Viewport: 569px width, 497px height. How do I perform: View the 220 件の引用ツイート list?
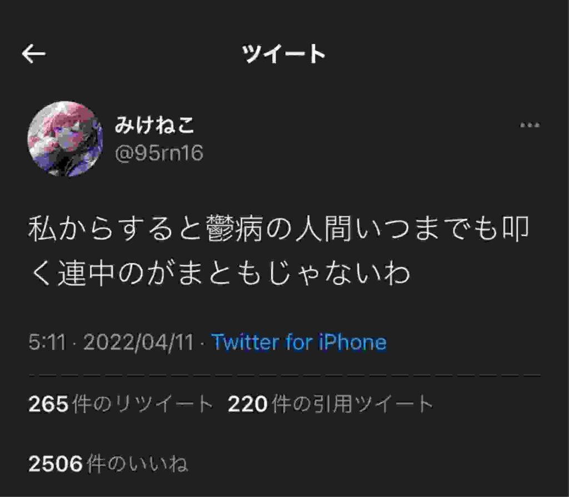pos(331,404)
